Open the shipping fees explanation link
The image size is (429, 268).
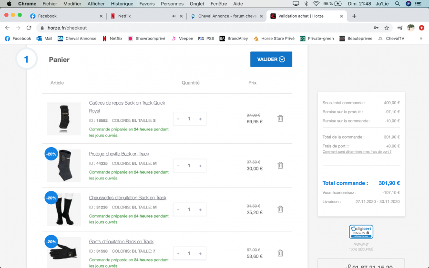(357, 152)
